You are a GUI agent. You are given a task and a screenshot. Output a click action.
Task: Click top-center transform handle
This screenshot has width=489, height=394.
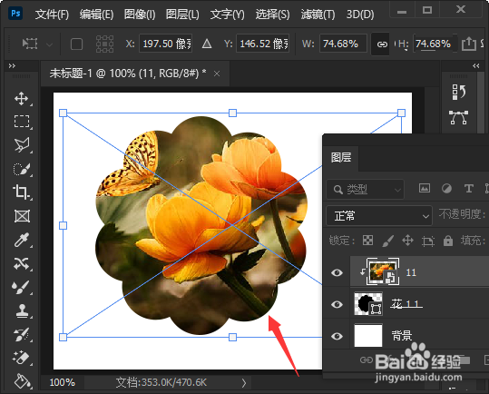point(232,113)
